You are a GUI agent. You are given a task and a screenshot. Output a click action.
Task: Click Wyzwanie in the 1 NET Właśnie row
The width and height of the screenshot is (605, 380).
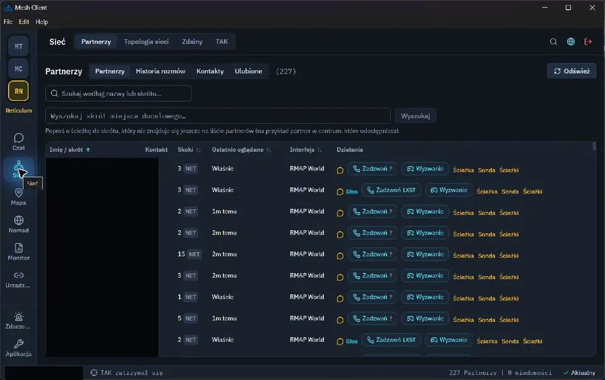click(x=425, y=297)
